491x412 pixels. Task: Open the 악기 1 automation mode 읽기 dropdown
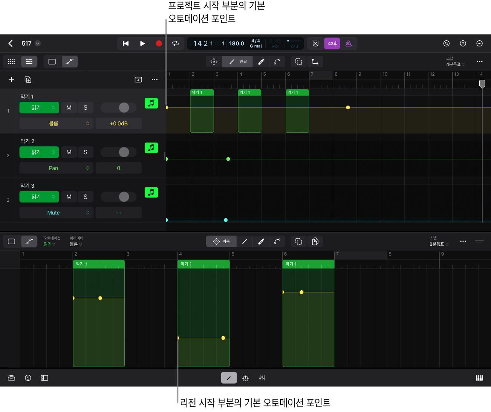click(x=39, y=107)
